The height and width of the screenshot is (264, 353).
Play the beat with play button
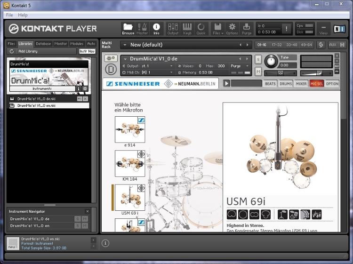coord(226,83)
